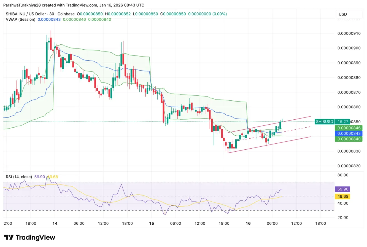Click the '16' date marker on the time axis

248,224
